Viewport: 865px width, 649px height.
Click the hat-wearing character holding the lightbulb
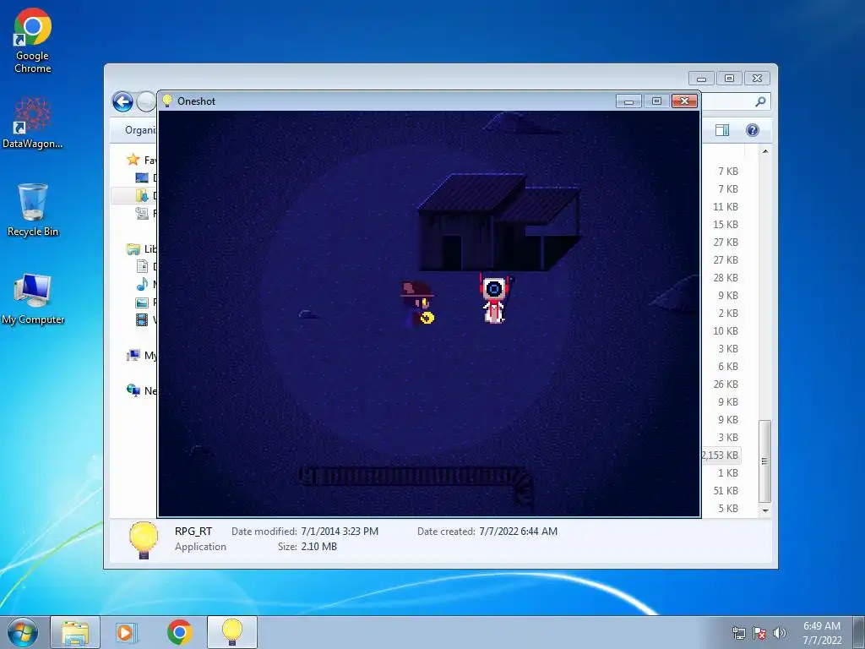[x=417, y=304]
